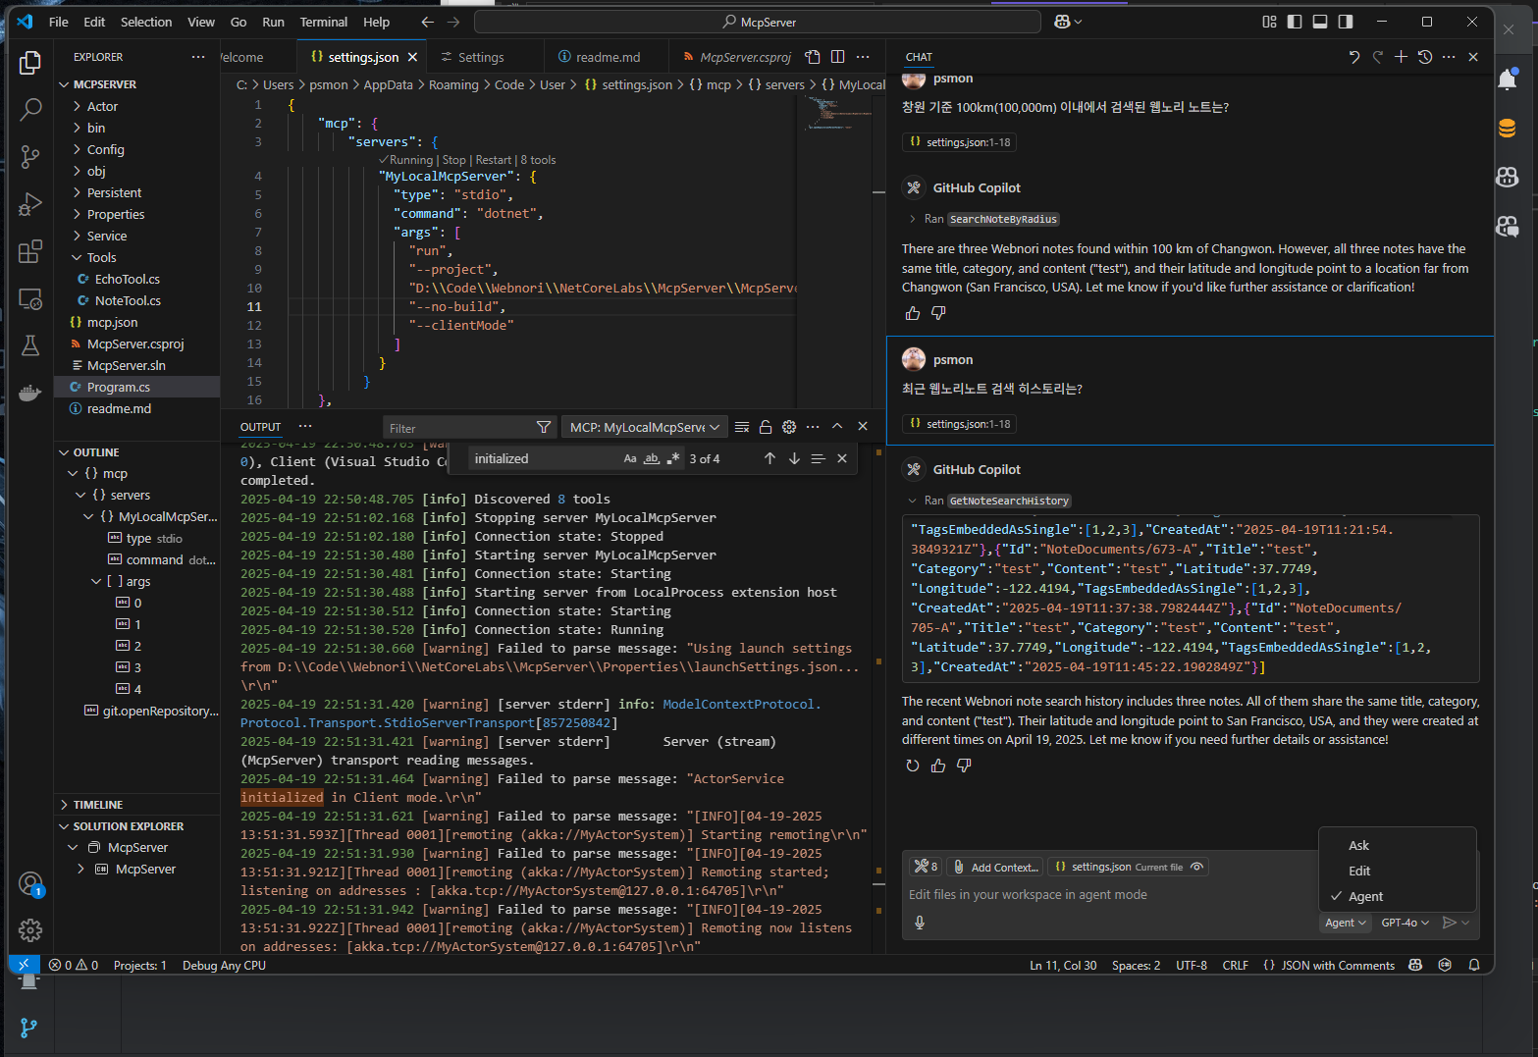Click thumbs up on last Copilot response
This screenshot has width=1538, height=1057.
point(938,766)
